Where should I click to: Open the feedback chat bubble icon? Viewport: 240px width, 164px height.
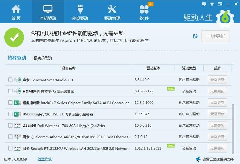(x=204, y=4)
